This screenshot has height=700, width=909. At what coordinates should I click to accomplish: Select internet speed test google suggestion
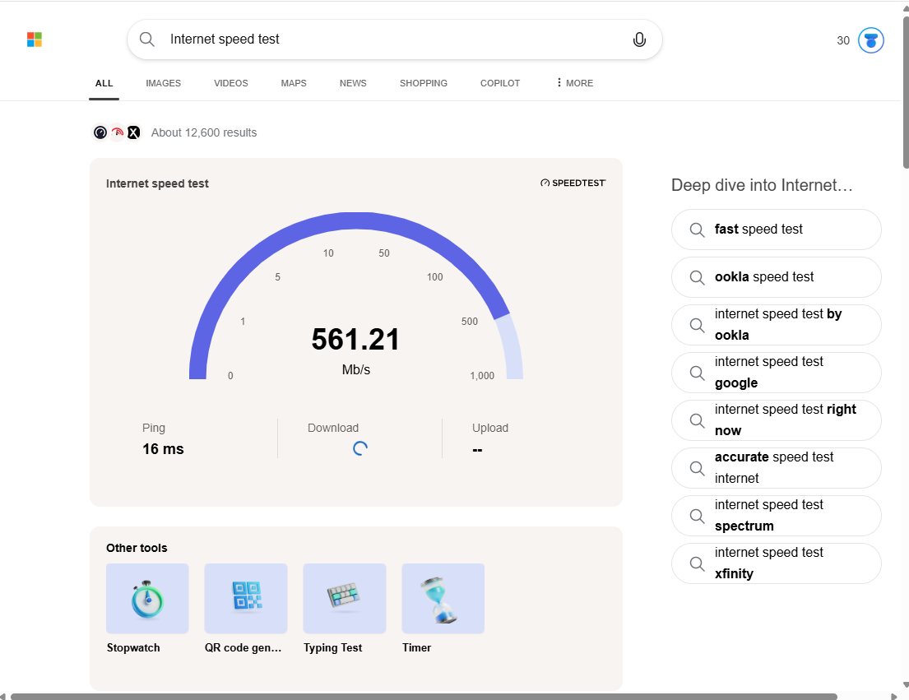tap(777, 373)
